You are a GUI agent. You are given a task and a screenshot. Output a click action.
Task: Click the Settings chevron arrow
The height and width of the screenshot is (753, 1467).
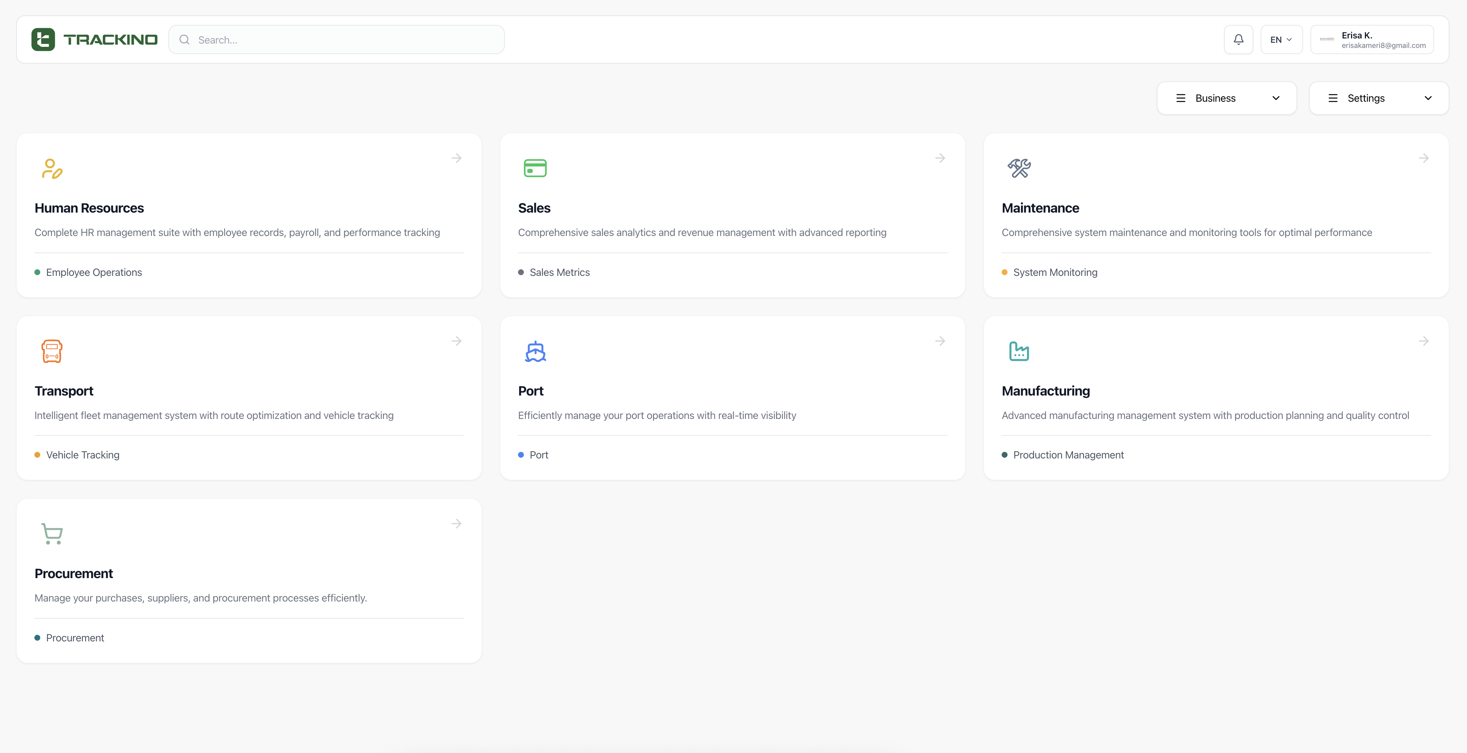coord(1428,98)
